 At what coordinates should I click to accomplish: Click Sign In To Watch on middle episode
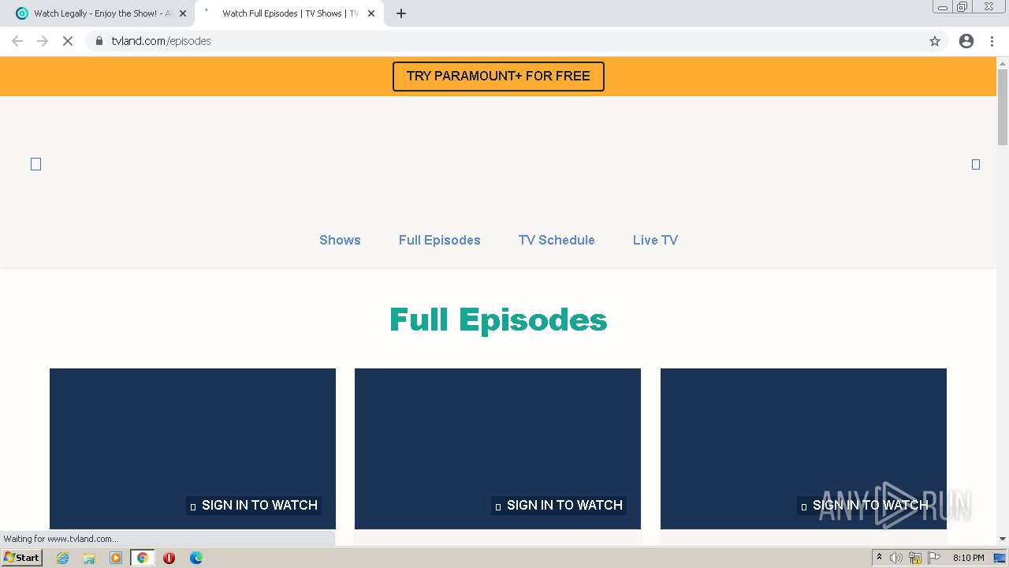point(559,505)
